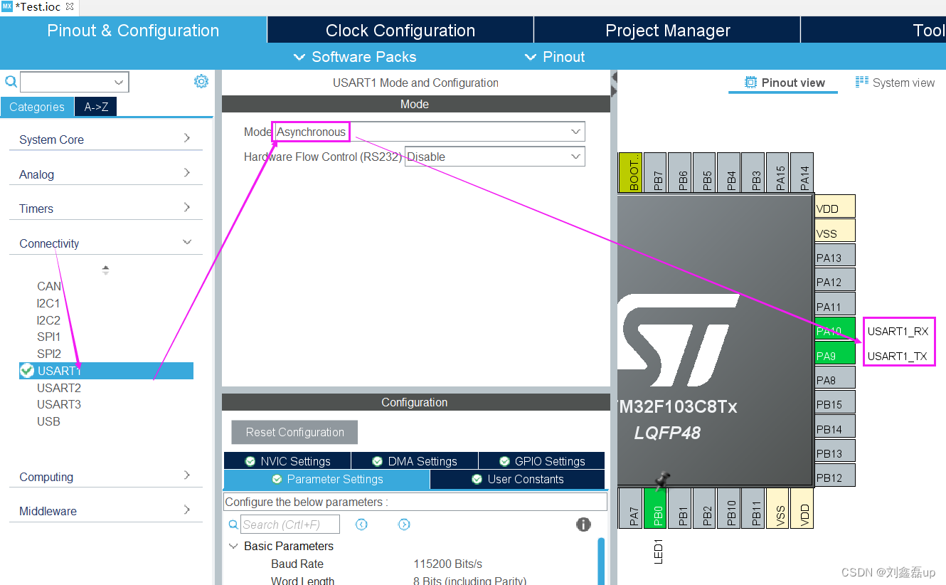The width and height of the screenshot is (946, 585).
Task: Click the parameter search magnifier icon
Action: (x=233, y=525)
